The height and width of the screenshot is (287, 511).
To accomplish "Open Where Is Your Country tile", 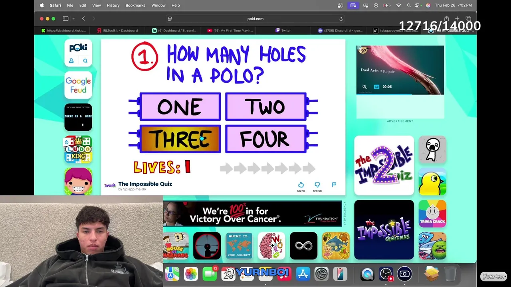I will tap(239, 246).
